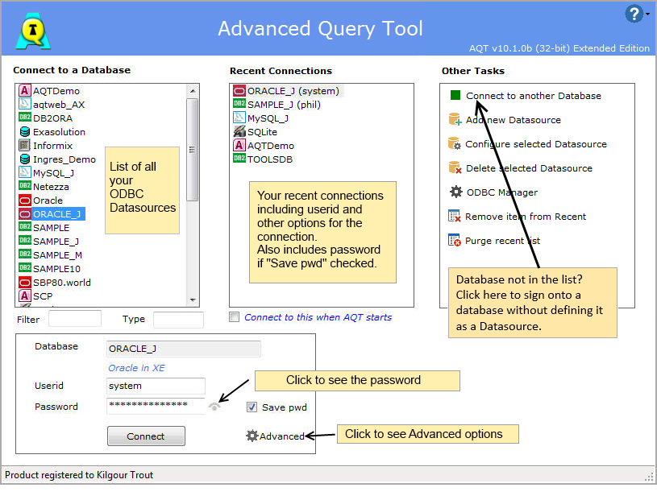This screenshot has height=496, width=657.
Task: Select Netezza datasource icon
Action: 25,186
